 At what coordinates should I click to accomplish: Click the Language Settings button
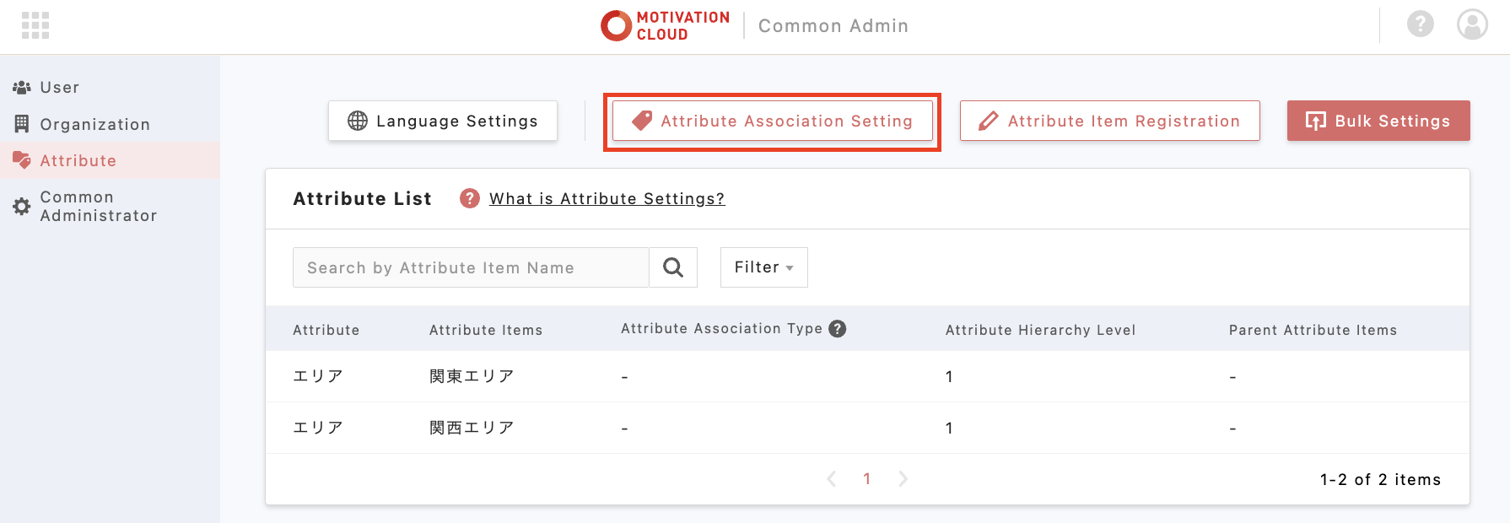(x=443, y=121)
